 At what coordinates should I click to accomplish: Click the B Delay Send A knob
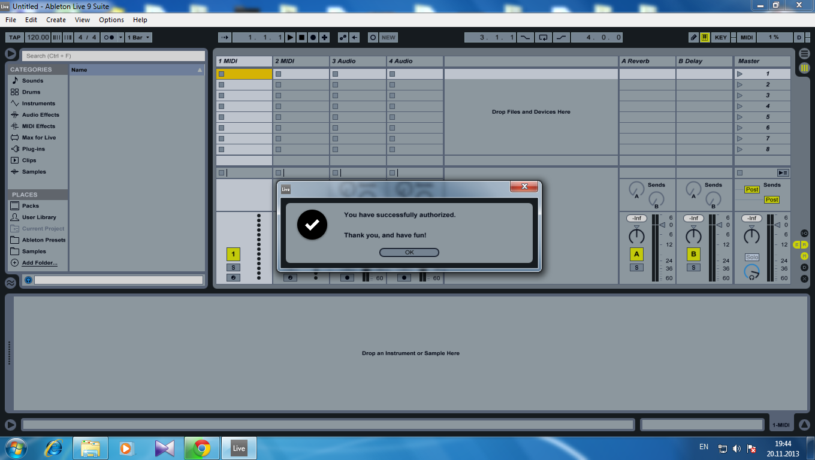pos(694,189)
